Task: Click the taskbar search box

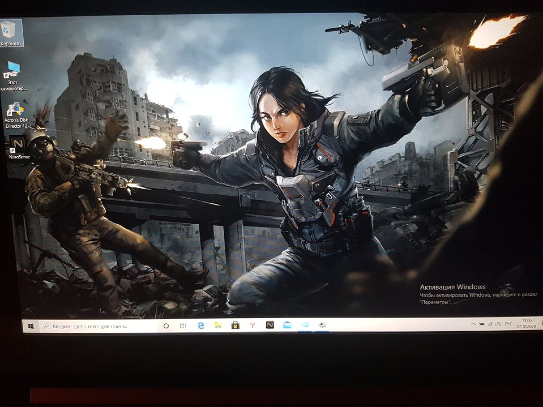Action: pyautogui.click(x=95, y=326)
